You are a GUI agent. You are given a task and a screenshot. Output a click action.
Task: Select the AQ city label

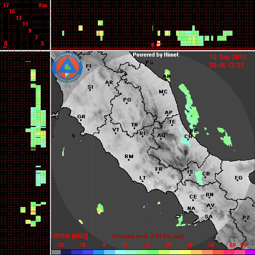click(x=161, y=136)
